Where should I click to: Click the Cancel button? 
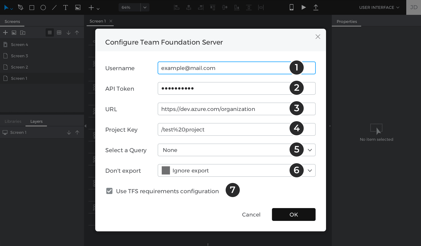251,214
